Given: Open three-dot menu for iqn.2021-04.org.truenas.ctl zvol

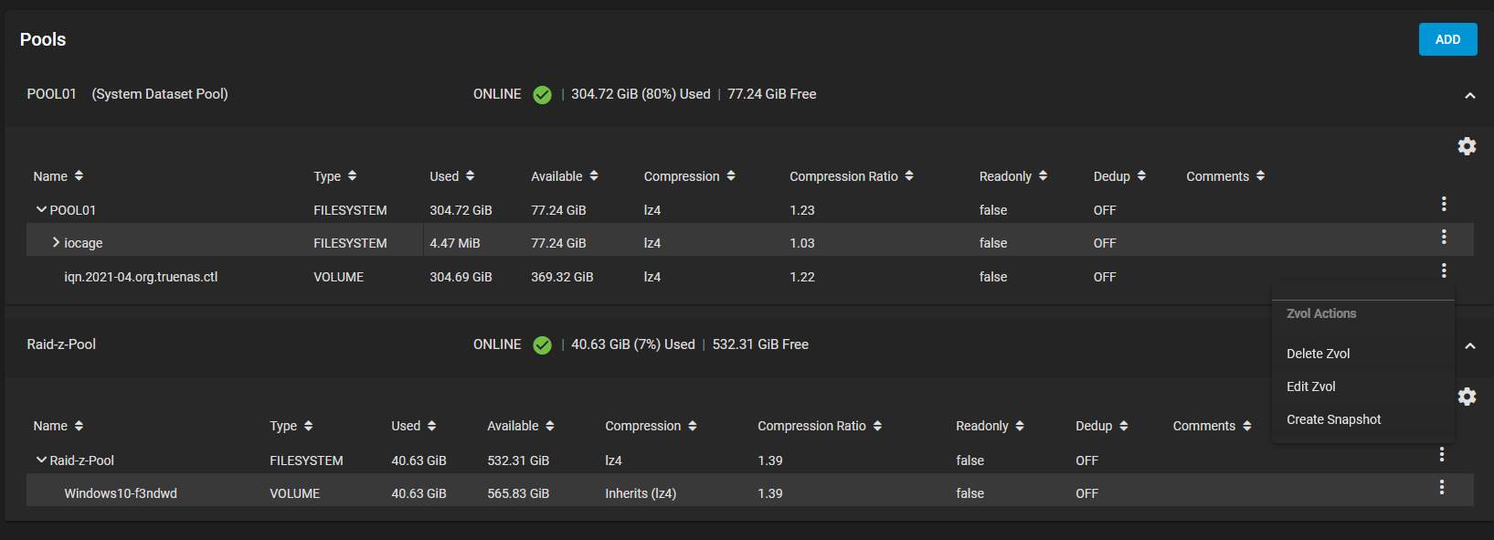Looking at the screenshot, I should 1444,270.
